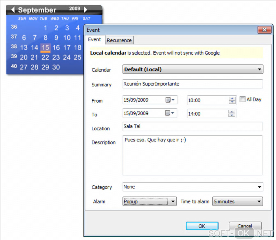Click the Location input field
Viewport: 276px width, 240px height.
pos(192,126)
